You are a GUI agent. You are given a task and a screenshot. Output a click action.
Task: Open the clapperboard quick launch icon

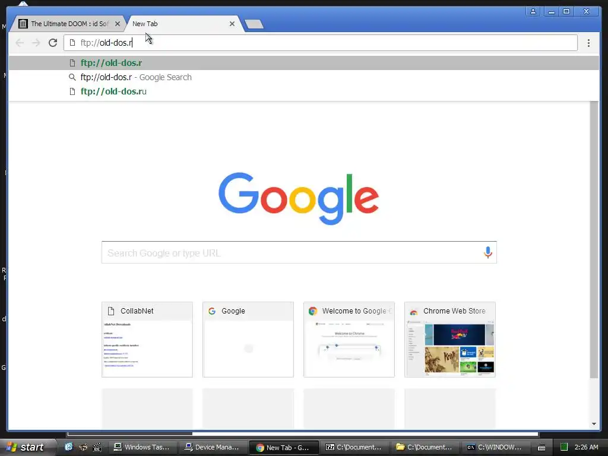coord(97,447)
